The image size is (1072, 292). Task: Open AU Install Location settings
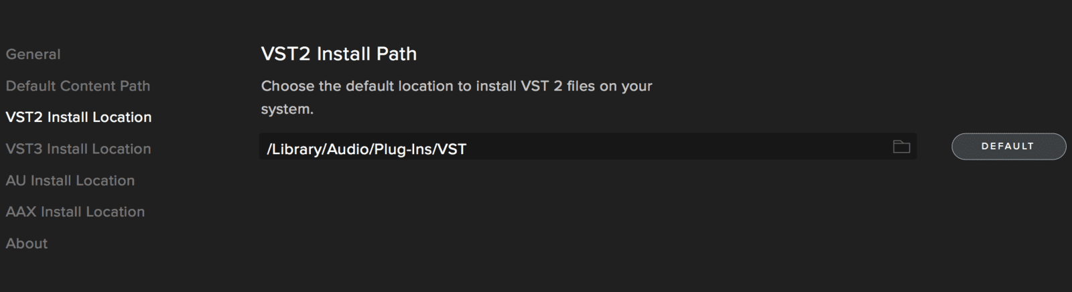(x=70, y=180)
